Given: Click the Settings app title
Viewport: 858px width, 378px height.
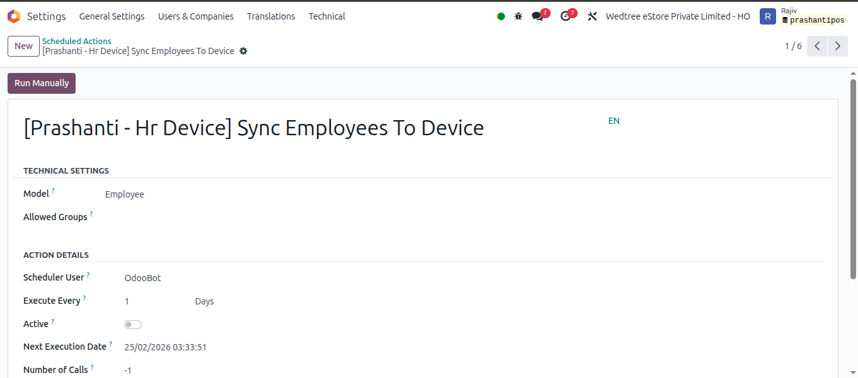Looking at the screenshot, I should pyautogui.click(x=47, y=16).
